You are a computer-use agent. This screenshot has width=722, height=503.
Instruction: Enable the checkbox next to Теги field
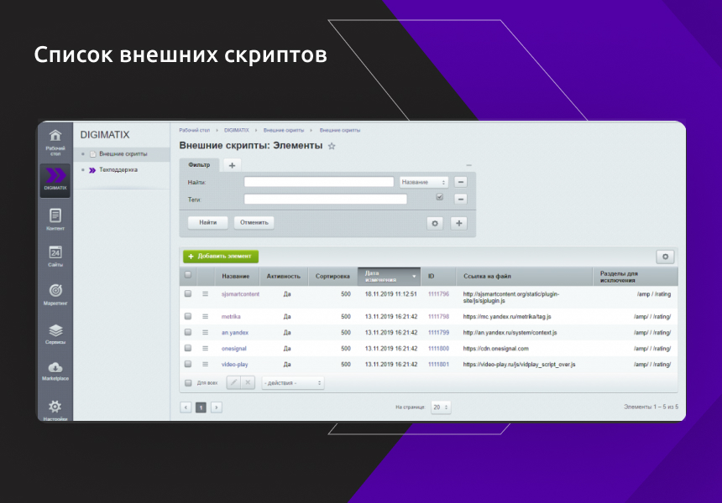point(440,196)
